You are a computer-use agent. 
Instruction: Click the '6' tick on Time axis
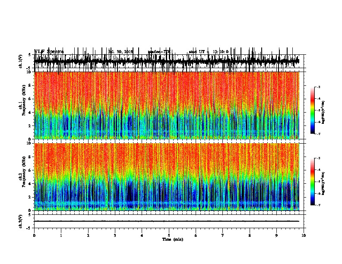[196, 236]
